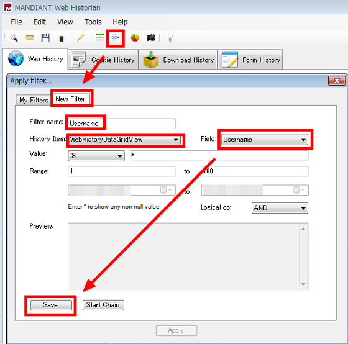Switch to the My Filters tab
This screenshot has height=344, width=348.
[34, 100]
